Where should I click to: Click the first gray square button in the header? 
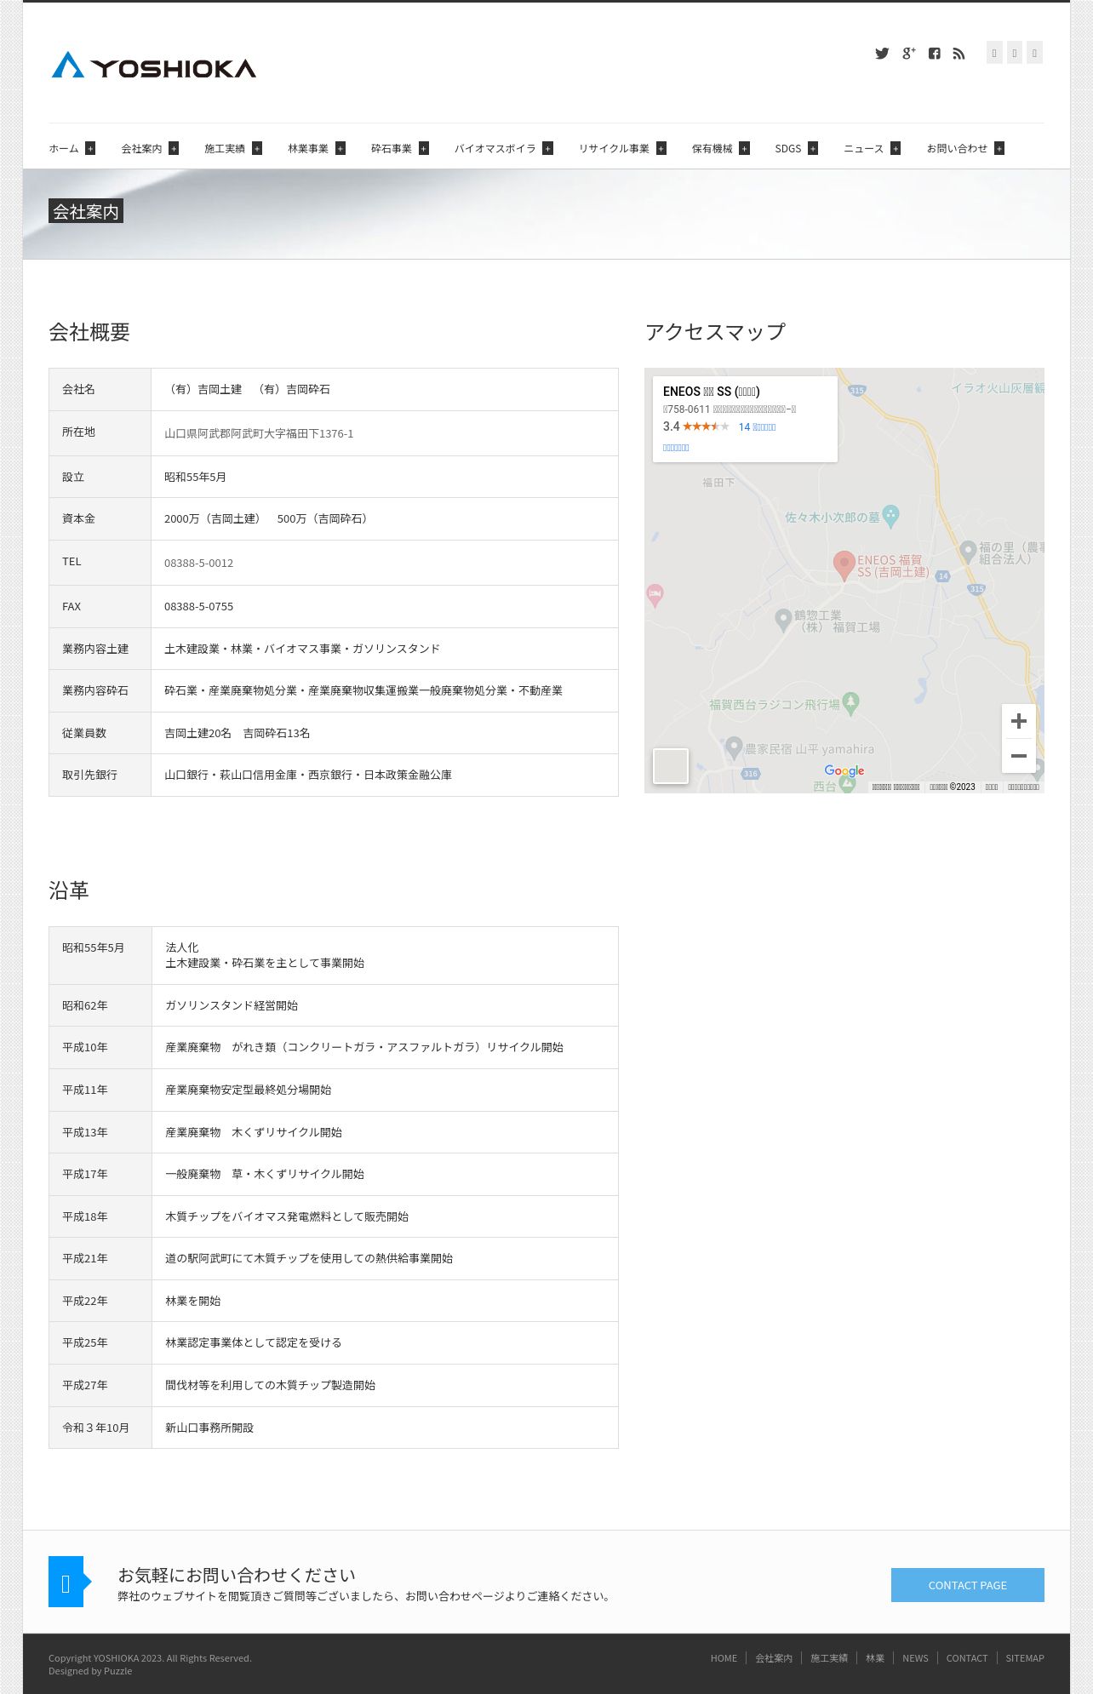click(x=994, y=53)
